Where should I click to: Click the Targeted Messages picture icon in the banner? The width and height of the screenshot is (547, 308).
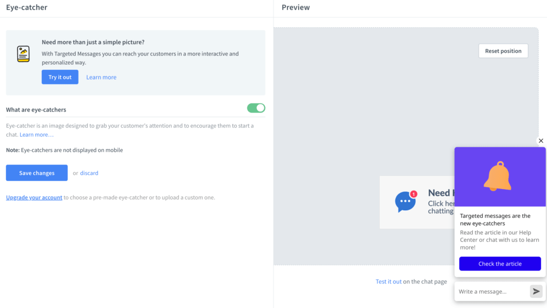click(x=23, y=53)
